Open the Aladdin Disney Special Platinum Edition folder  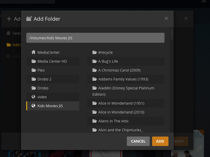click(x=126, y=91)
